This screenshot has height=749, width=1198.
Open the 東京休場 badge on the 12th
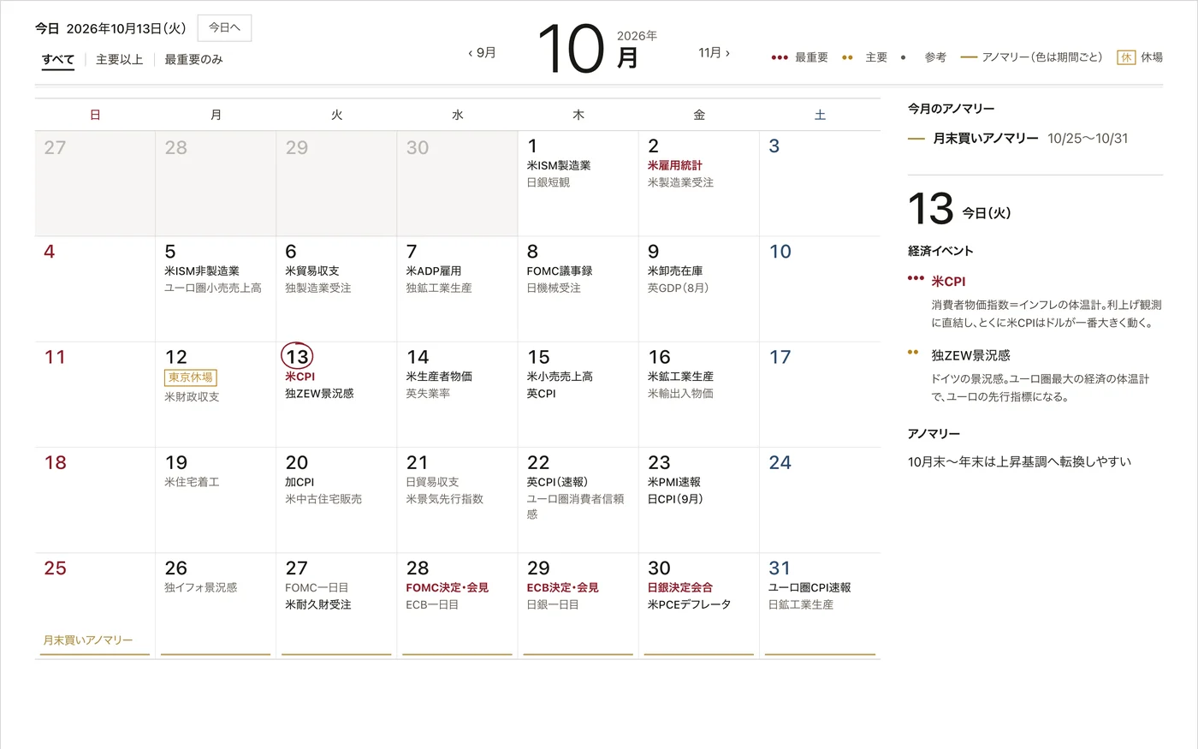click(x=191, y=377)
